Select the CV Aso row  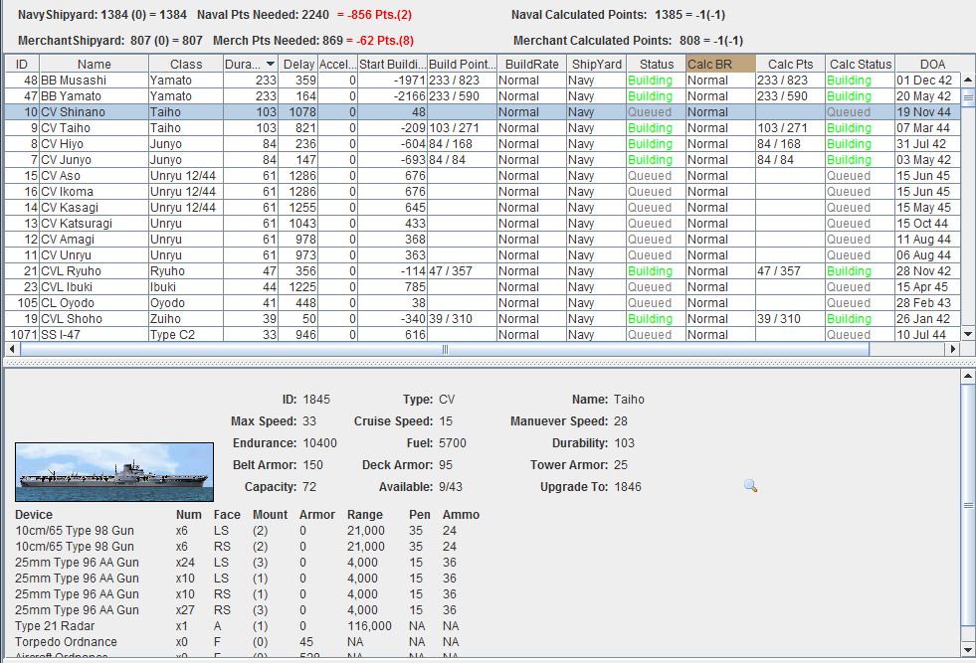pyautogui.click(x=483, y=175)
